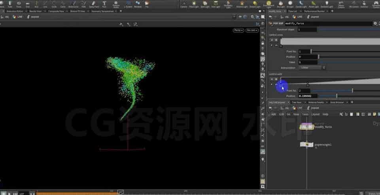Switch to the Performance Monitor tab
The width and height of the screenshot is (380, 195).
point(314,11)
